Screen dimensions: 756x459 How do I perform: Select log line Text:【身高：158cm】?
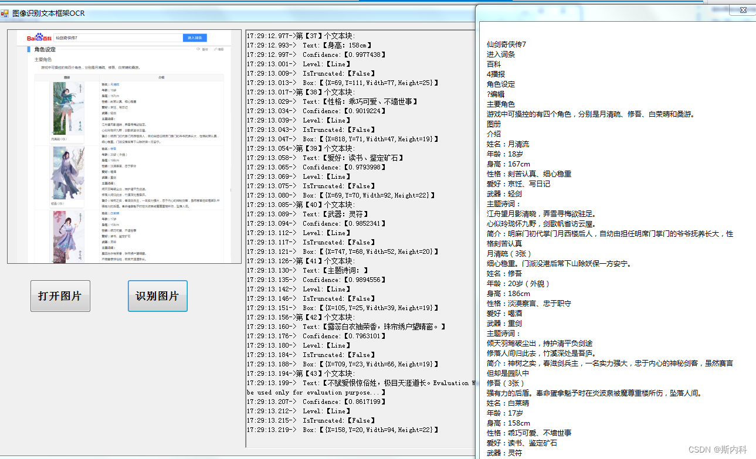309,45
